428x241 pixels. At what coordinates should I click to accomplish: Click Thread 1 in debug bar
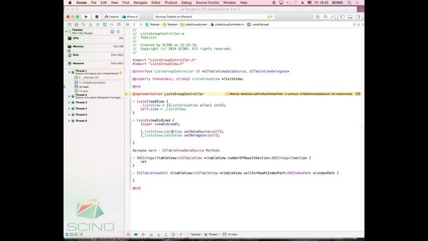pos(213,234)
